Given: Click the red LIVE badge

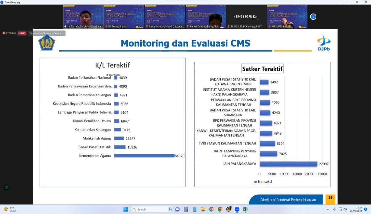Looking at the screenshot, I should coord(22,33).
